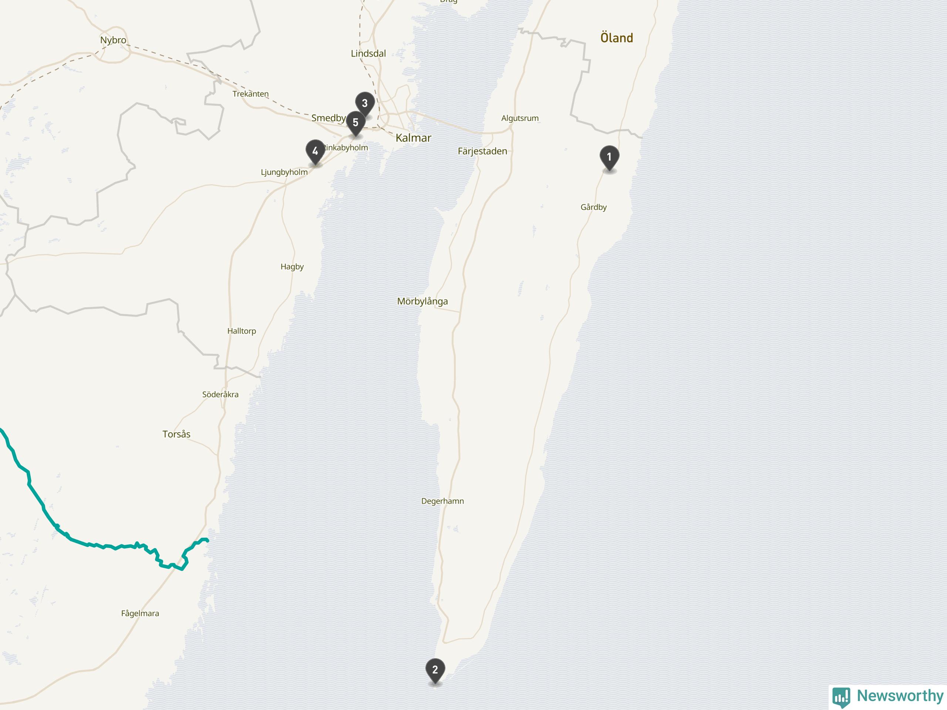Click the Färjestaden place label

point(482,151)
